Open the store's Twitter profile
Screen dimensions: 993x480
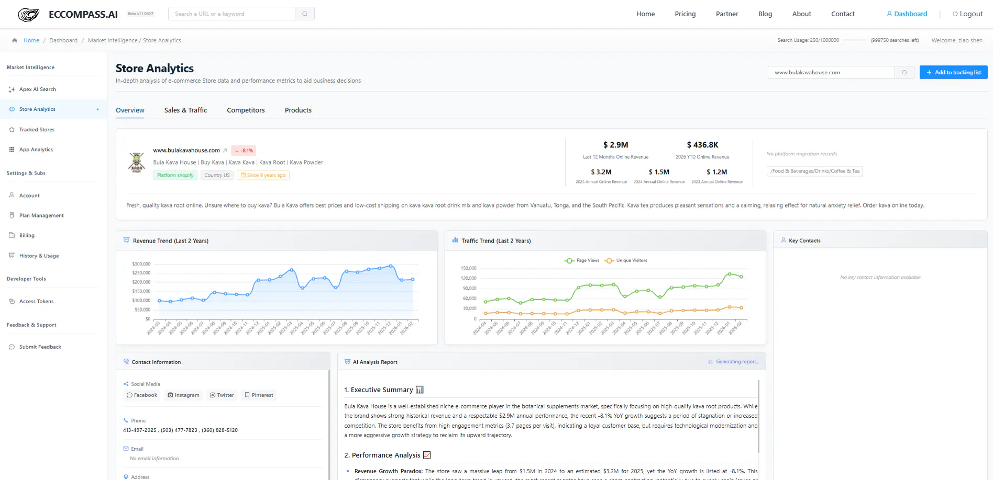tap(222, 395)
